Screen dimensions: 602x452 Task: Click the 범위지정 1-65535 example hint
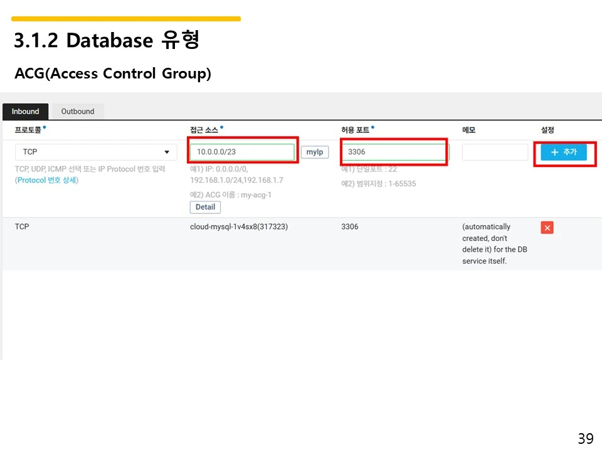pyautogui.click(x=379, y=184)
